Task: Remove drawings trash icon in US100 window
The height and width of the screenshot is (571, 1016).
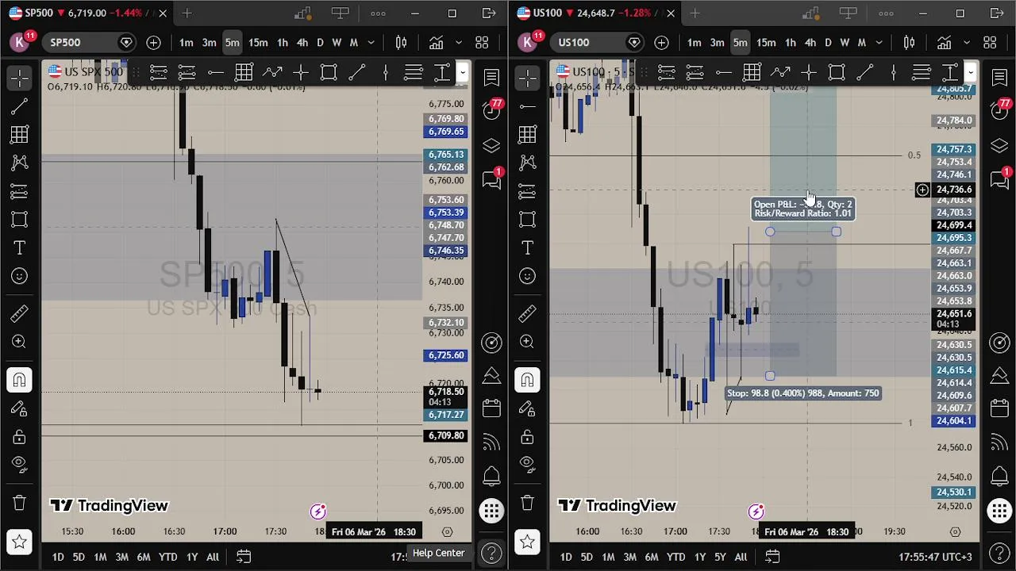Action: (x=528, y=503)
